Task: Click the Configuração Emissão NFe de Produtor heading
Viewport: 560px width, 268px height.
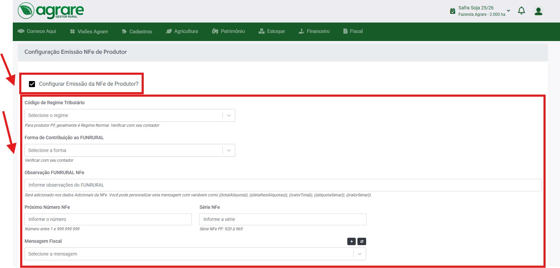Action: (76, 52)
